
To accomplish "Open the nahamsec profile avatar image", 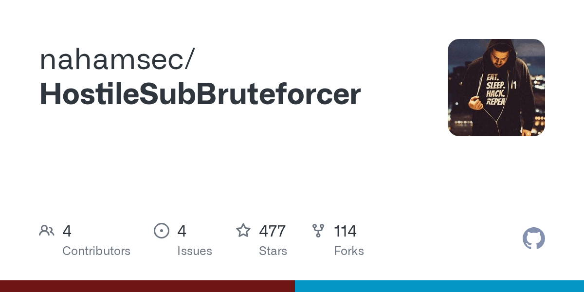I will pyautogui.click(x=496, y=88).
